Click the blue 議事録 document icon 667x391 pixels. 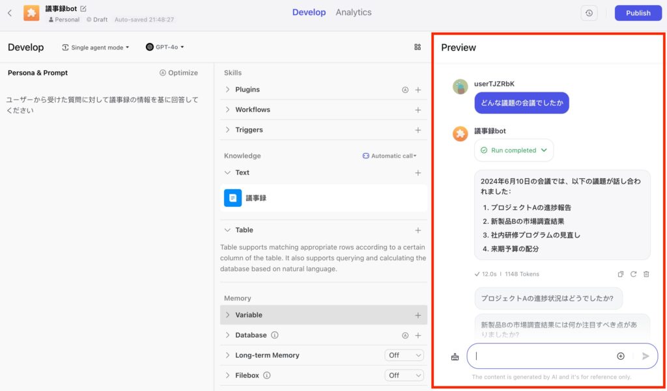pos(233,198)
